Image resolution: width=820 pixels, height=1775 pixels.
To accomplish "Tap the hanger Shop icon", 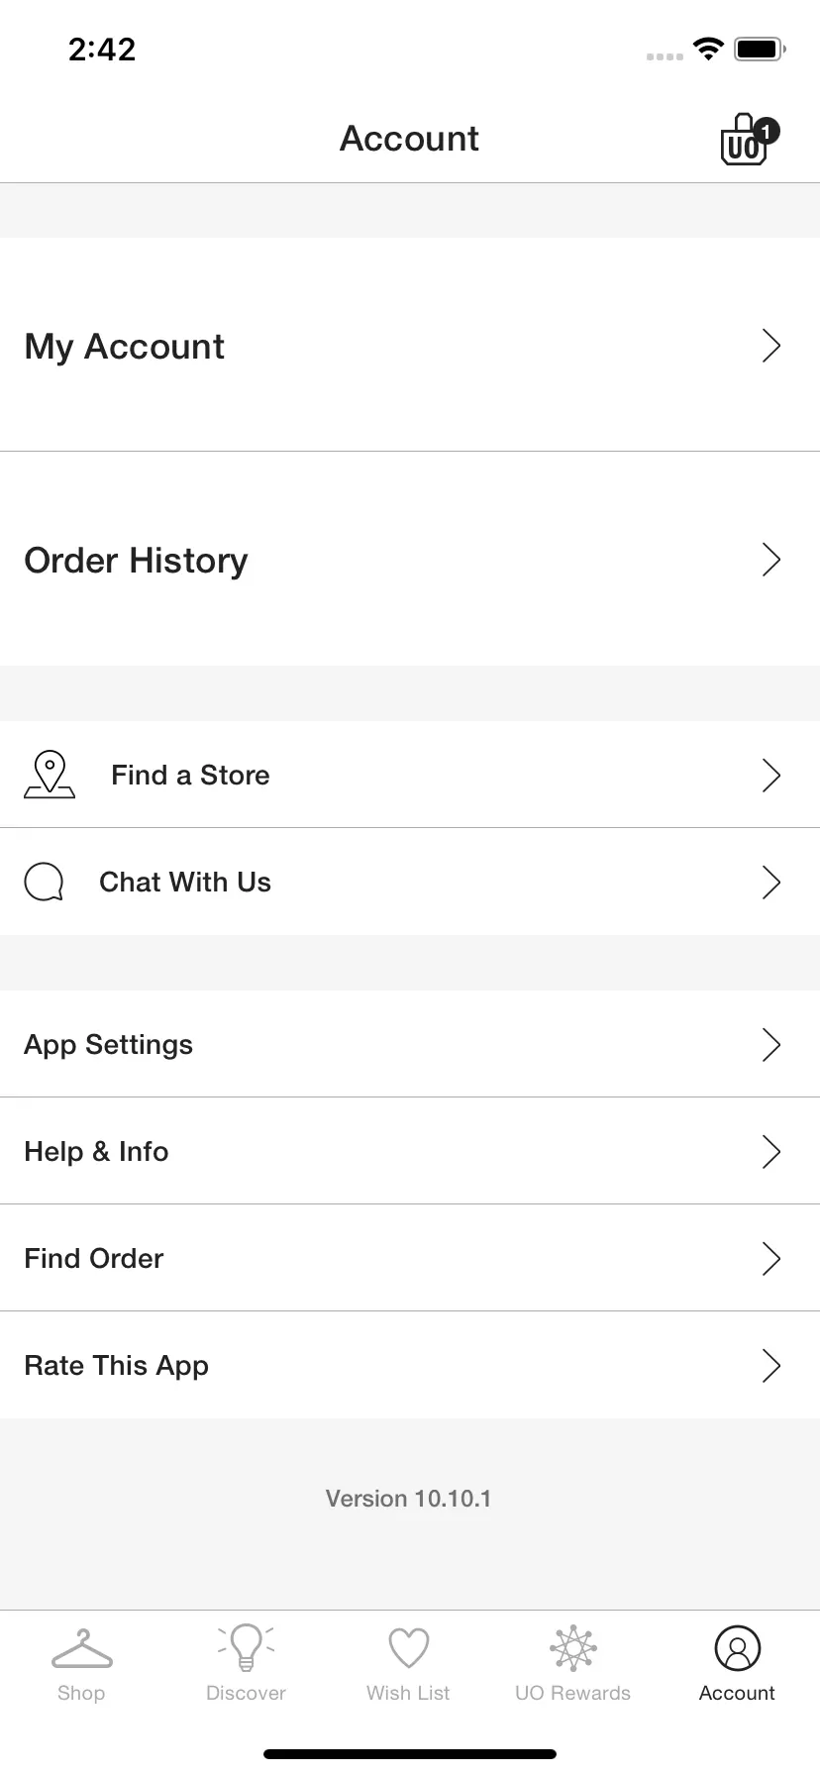I will 82,1649.
